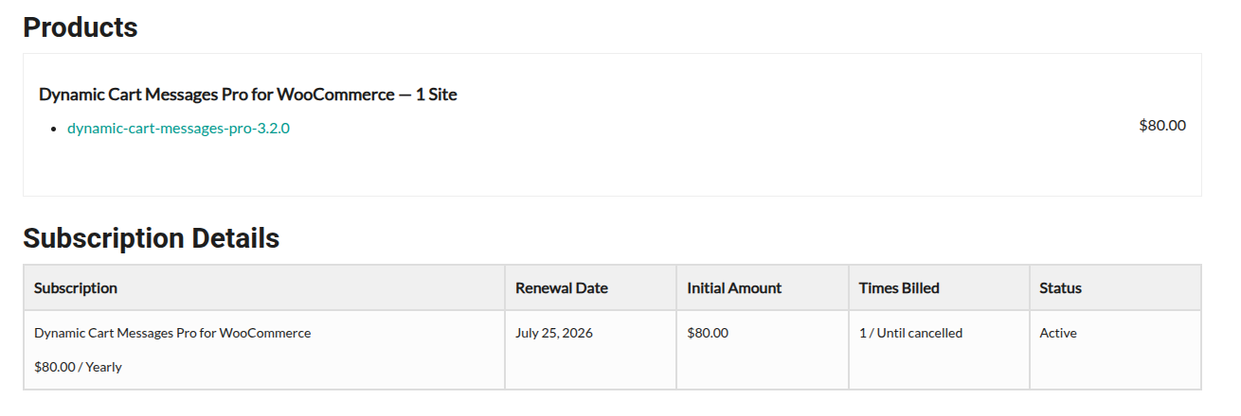Select the Initial Amount column header
Screen dimensions: 1241x416
click(734, 288)
